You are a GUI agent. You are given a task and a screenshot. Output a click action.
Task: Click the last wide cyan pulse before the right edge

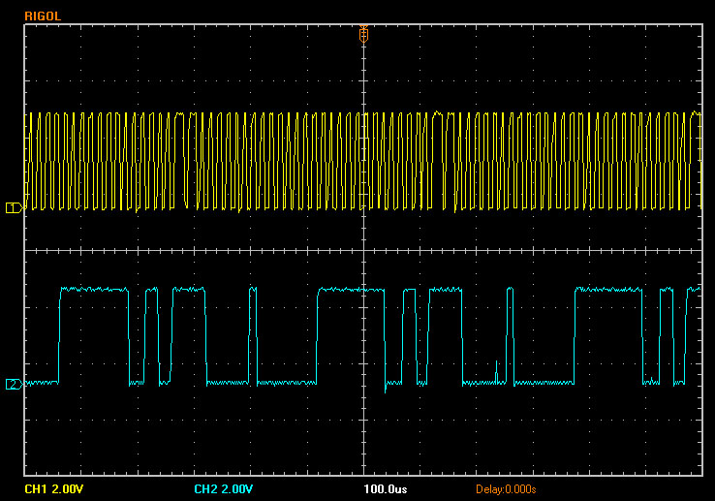pyautogui.click(x=607, y=290)
